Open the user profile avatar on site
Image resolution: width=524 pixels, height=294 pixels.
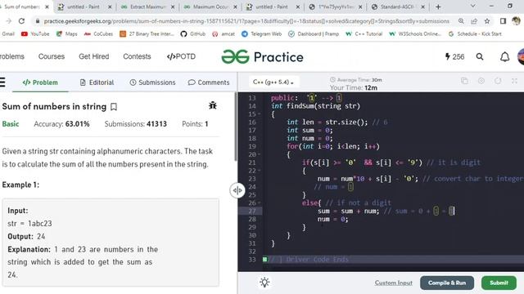521,56
